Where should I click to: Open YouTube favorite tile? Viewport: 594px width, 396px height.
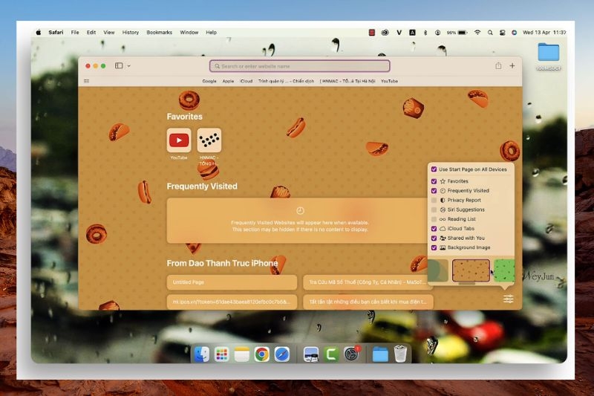(x=179, y=140)
